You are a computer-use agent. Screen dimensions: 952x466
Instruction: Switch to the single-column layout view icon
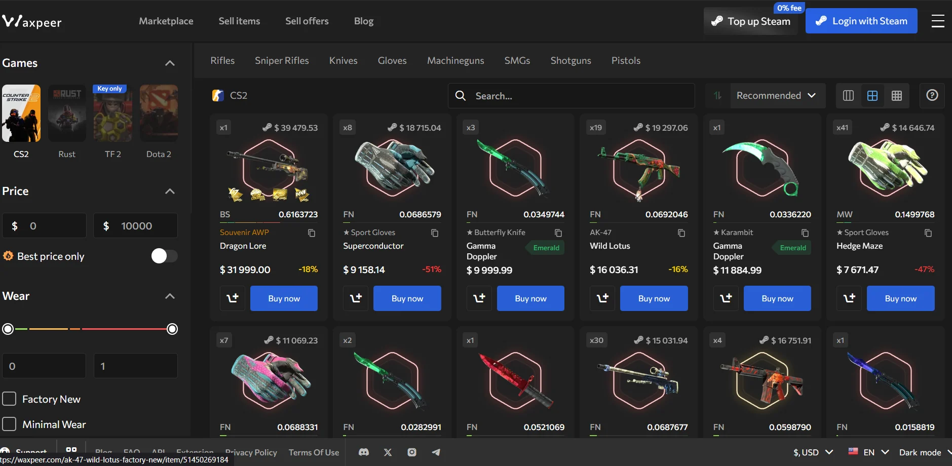(x=848, y=95)
